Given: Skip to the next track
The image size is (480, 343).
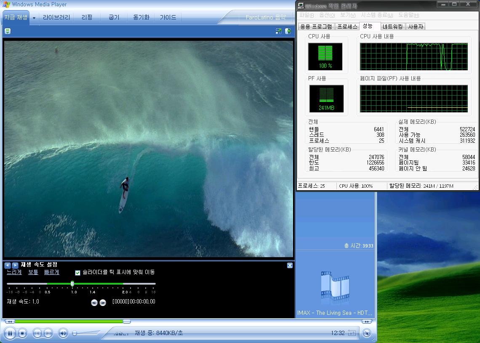Looking at the screenshot, I should (x=48, y=333).
